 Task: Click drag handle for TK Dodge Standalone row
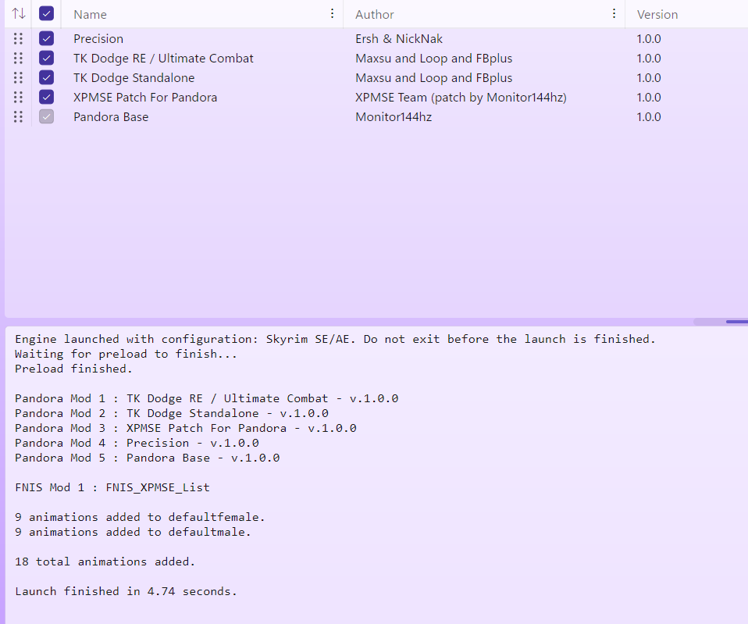coord(18,78)
